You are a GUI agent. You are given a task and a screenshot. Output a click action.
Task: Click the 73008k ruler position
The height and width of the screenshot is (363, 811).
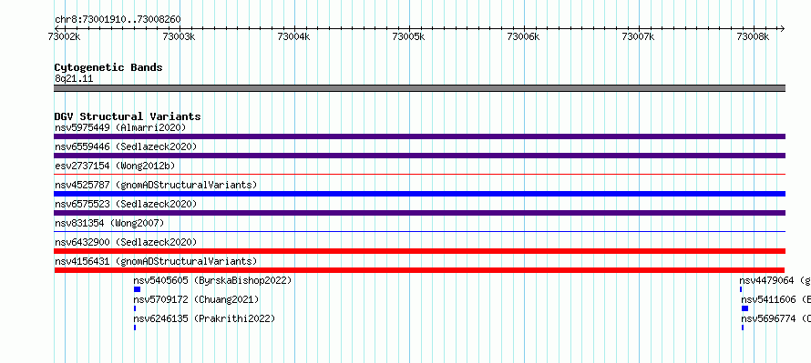(753, 36)
